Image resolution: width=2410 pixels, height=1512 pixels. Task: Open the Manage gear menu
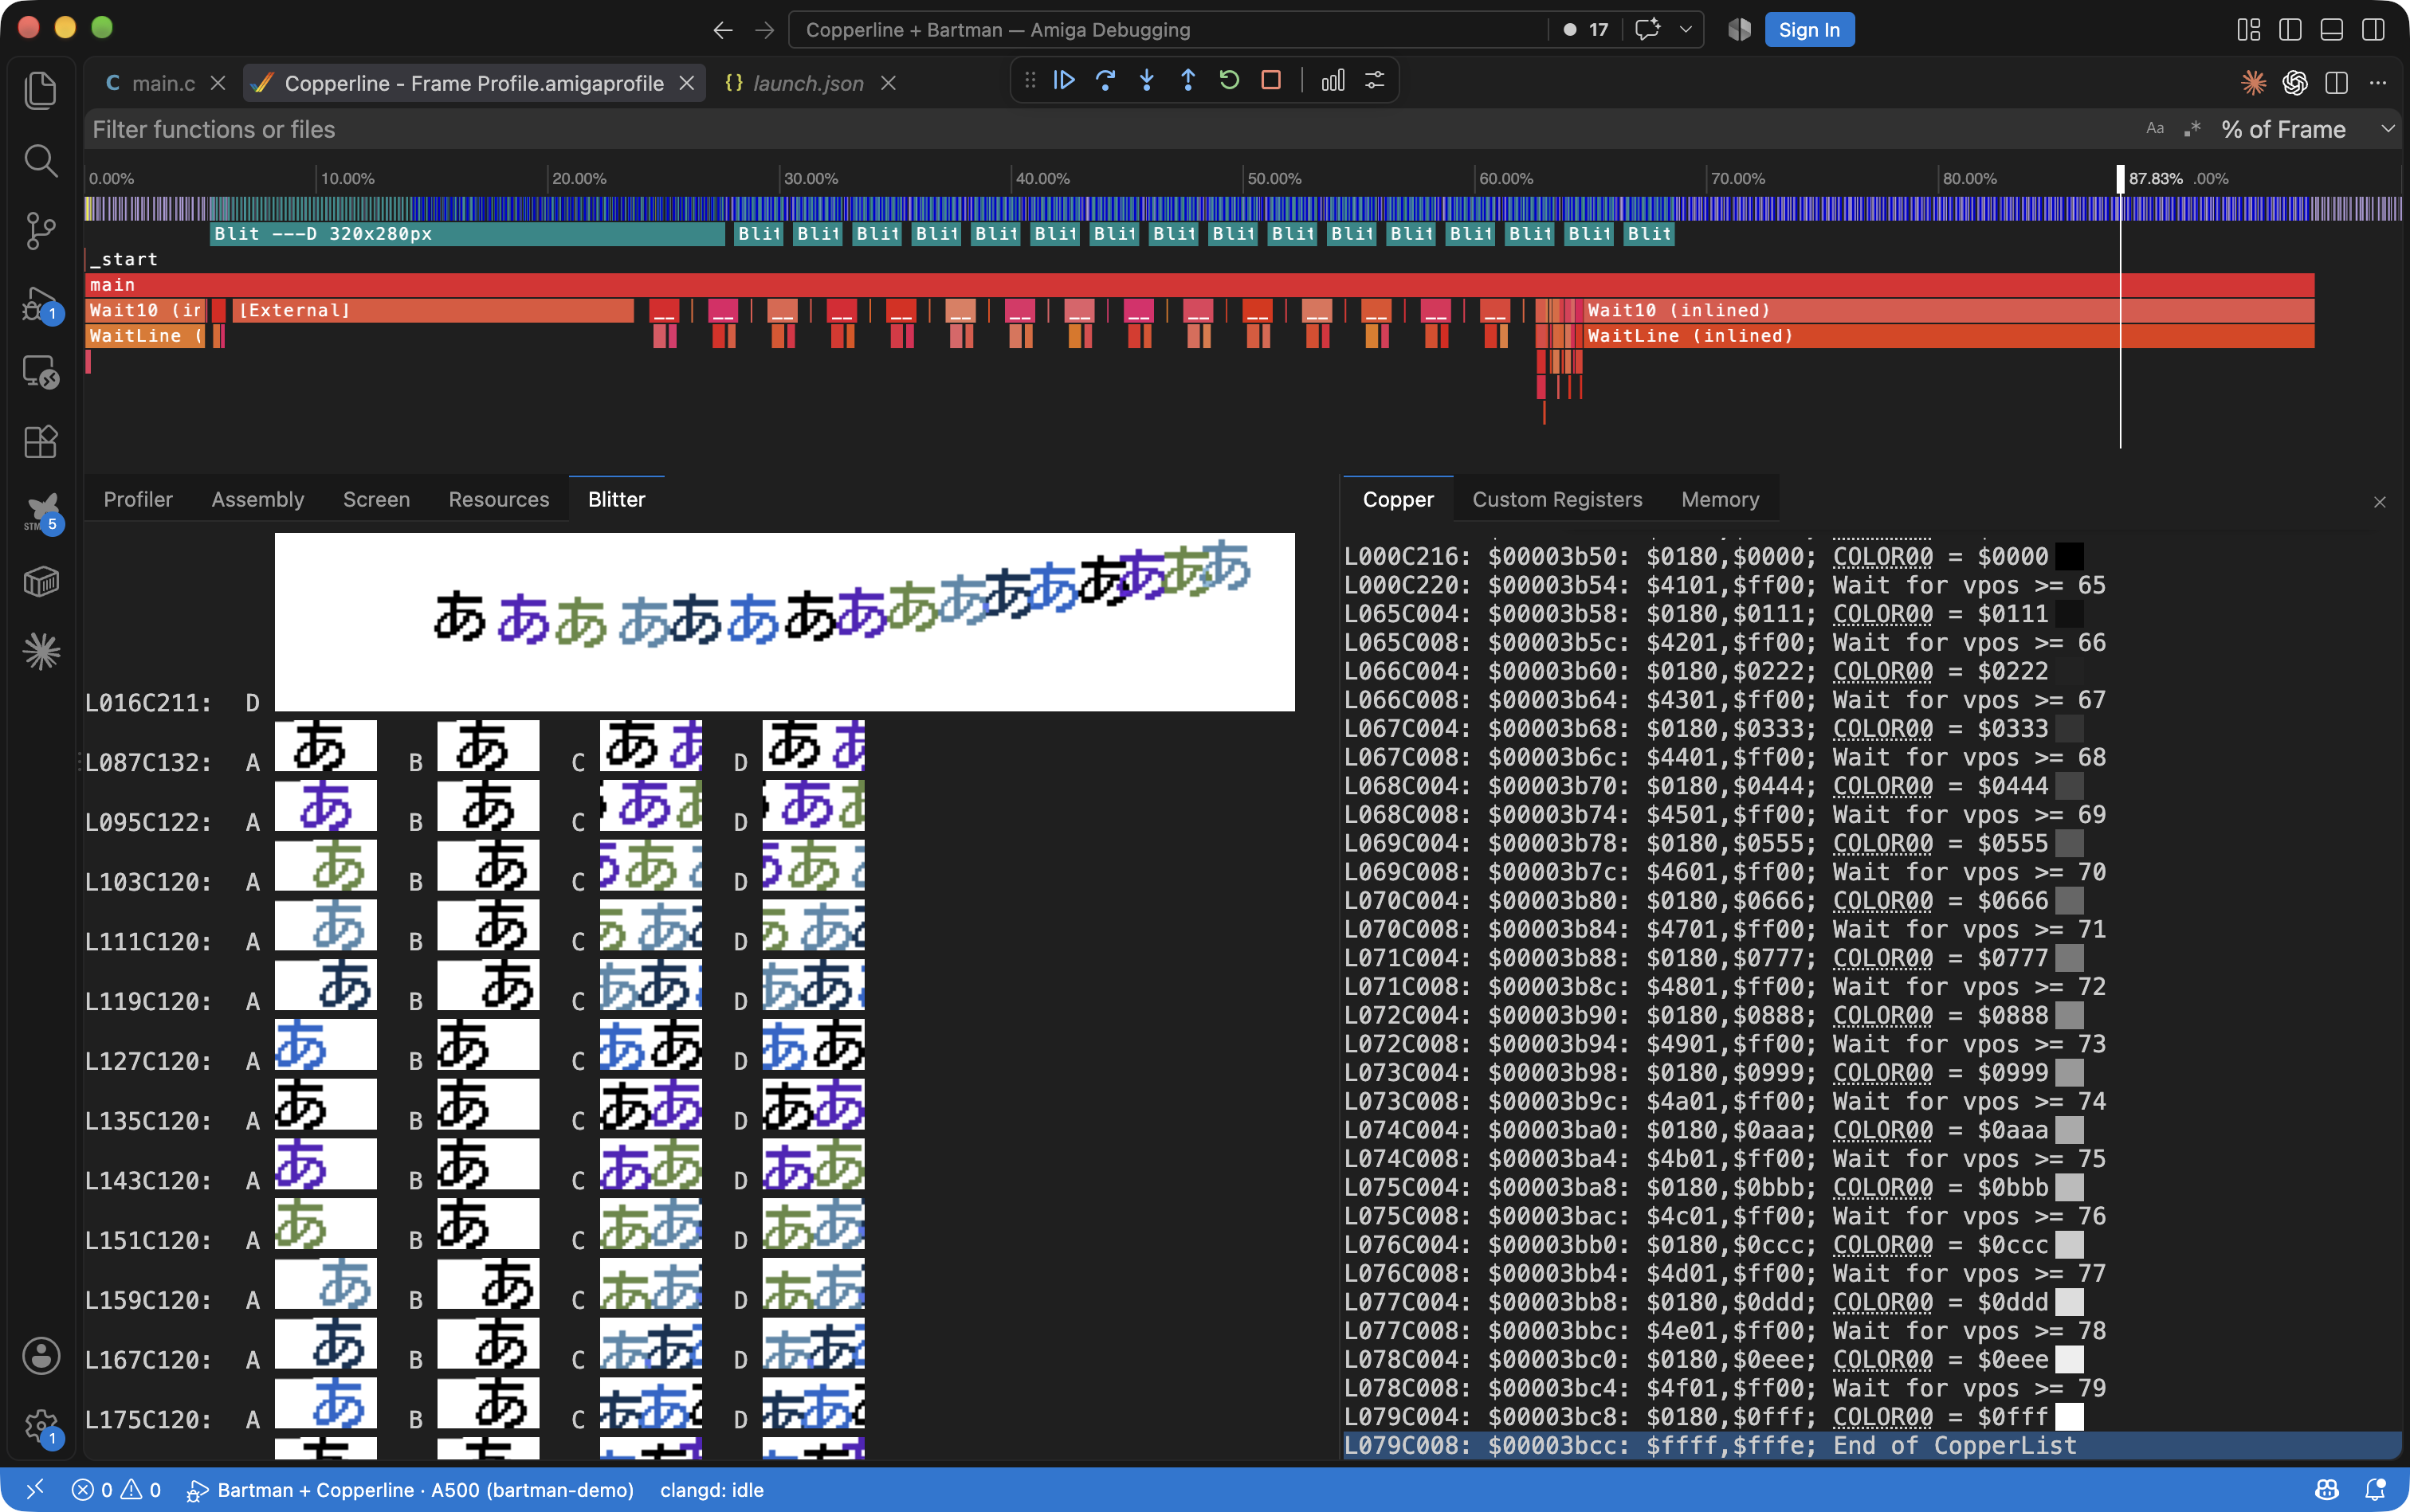click(x=40, y=1426)
